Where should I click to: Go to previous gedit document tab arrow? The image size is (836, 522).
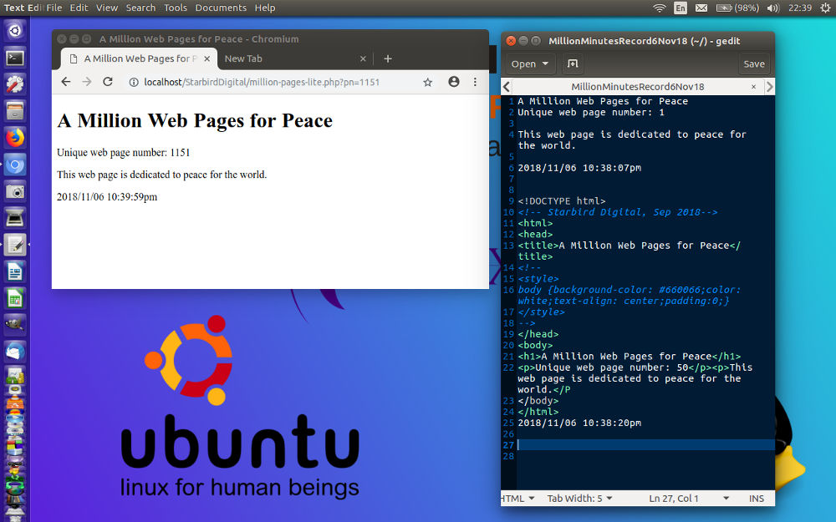pos(507,86)
